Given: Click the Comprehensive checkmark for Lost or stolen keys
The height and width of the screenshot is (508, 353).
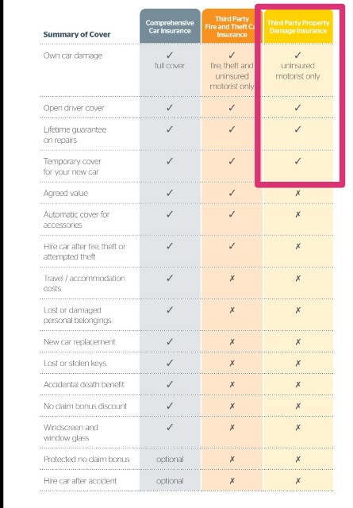Looking at the screenshot, I should point(170,363).
